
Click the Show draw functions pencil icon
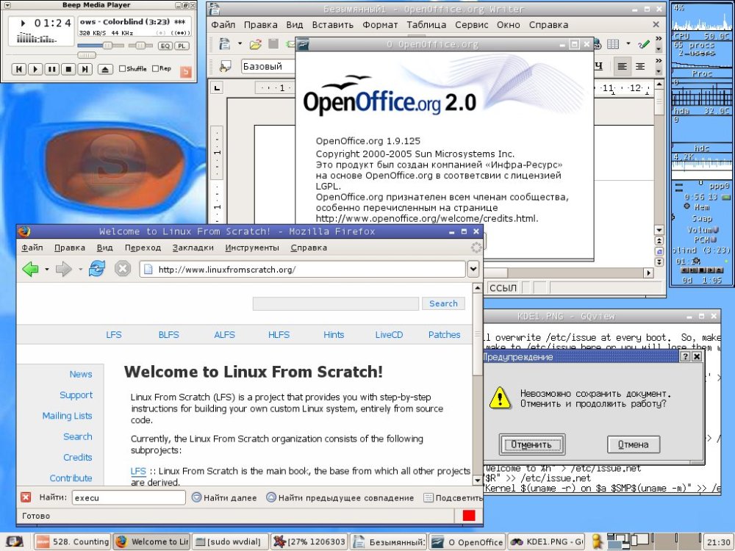click(644, 44)
